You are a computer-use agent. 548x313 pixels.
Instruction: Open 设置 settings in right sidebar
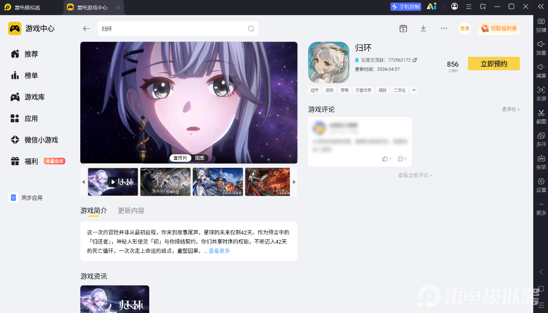(541, 185)
